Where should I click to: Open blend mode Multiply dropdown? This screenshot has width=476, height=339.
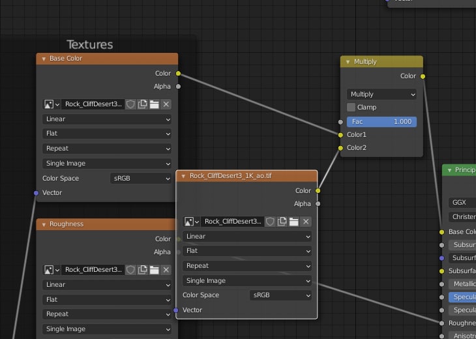coord(381,95)
